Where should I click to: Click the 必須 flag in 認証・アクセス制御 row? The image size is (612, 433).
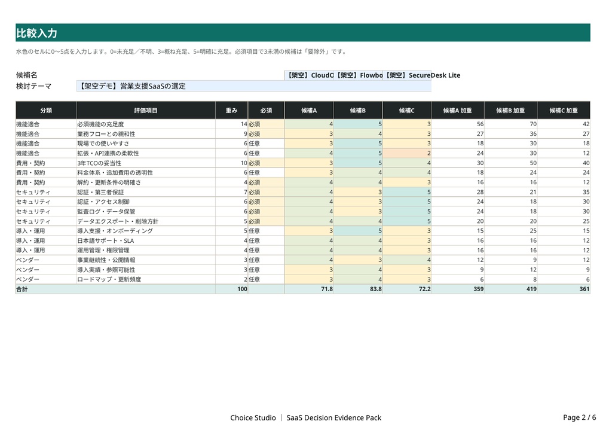coord(266,202)
